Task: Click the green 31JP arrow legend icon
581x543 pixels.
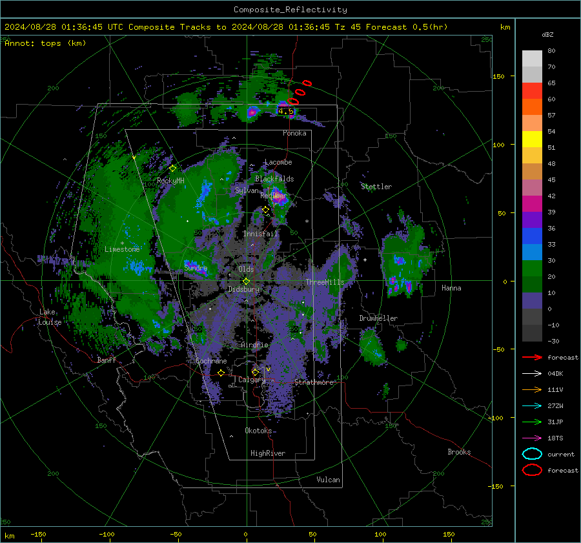Action: [532, 422]
